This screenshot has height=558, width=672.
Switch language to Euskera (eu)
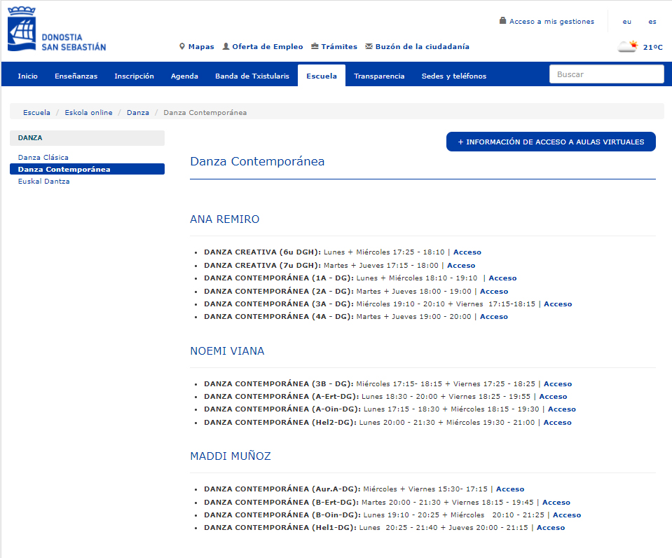pos(626,22)
